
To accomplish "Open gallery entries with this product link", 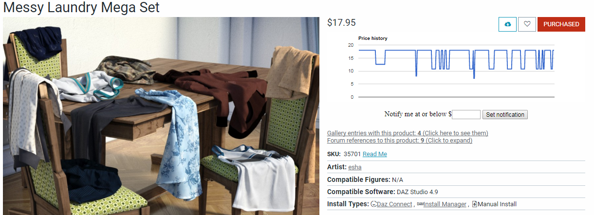I will [408, 133].
